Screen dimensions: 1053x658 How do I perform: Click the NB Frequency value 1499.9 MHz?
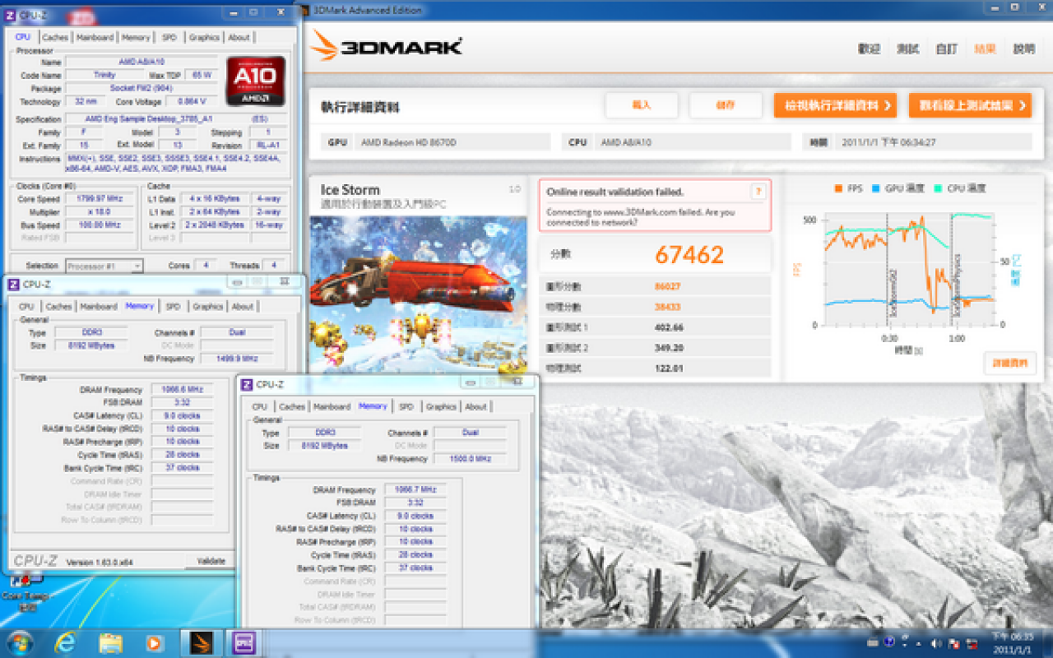pos(237,359)
